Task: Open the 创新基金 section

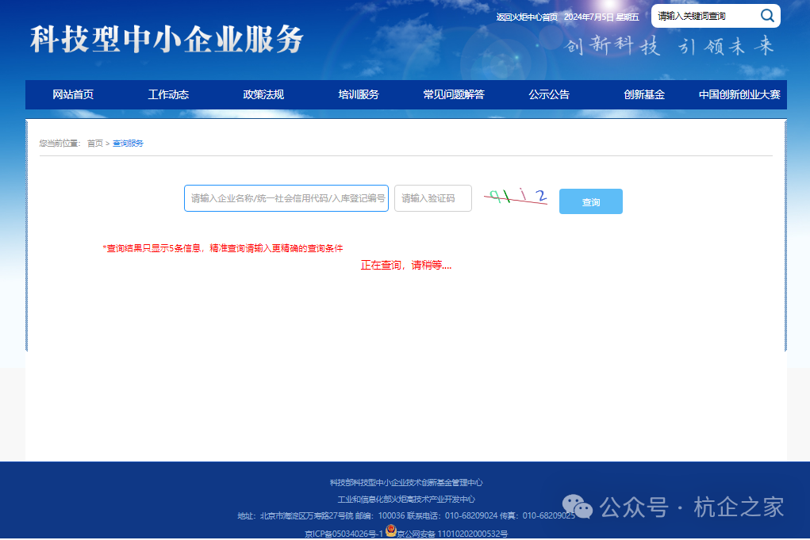Action: coord(643,94)
